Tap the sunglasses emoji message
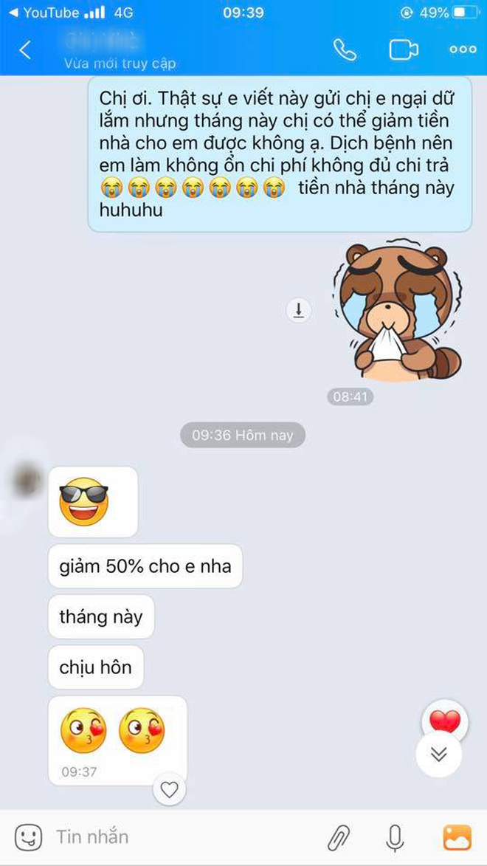The width and height of the screenshot is (487, 866). 93,501
